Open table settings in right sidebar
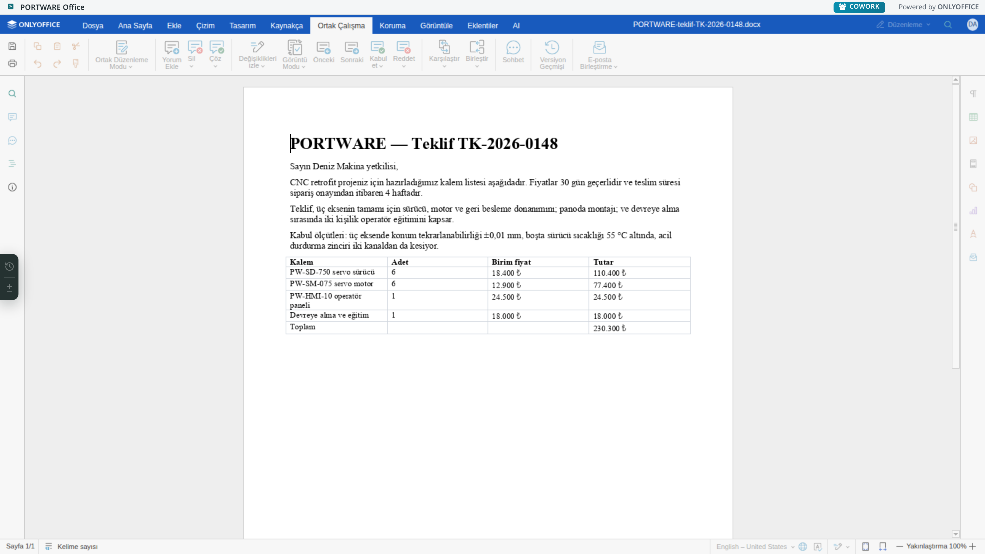985x554 pixels. 973,117
